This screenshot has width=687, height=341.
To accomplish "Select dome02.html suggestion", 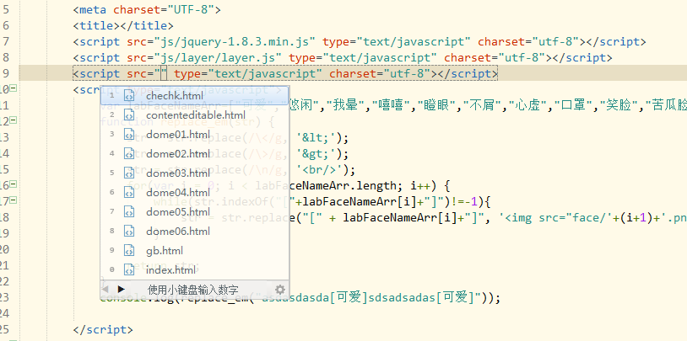I will click(194, 153).
